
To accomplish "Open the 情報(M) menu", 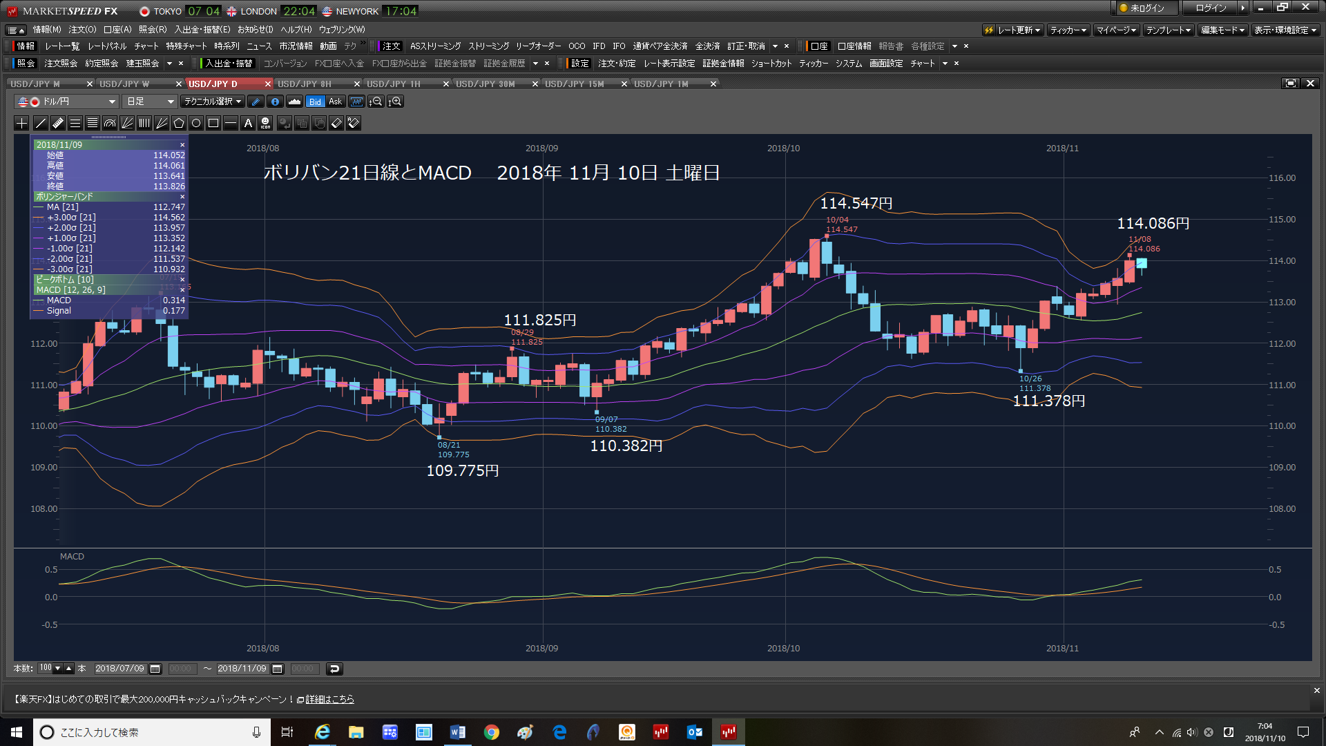I will [47, 30].
